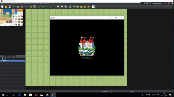Launch Microsoft Edge from taskbar
This screenshot has height=97, width=174.
click(19, 95)
